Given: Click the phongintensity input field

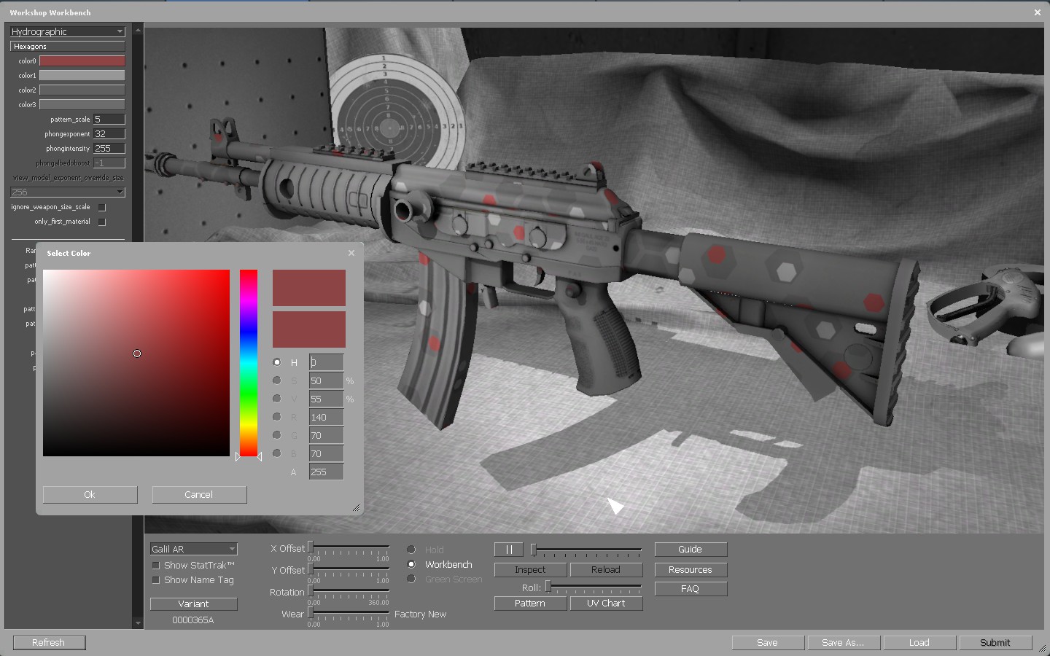Looking at the screenshot, I should (x=109, y=148).
